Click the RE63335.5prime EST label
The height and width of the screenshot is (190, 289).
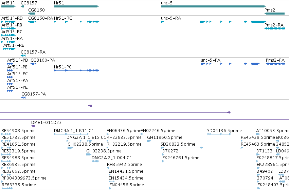click(x=19, y=185)
